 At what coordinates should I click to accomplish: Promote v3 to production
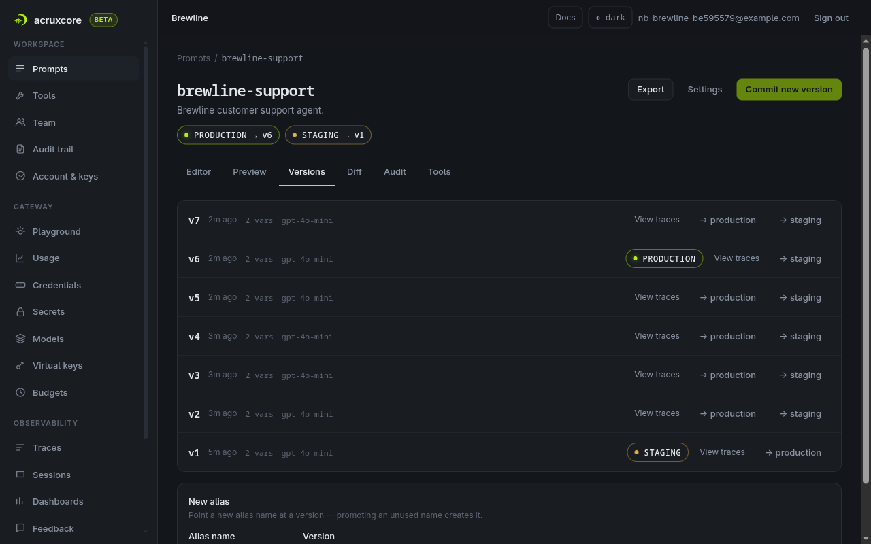728,375
